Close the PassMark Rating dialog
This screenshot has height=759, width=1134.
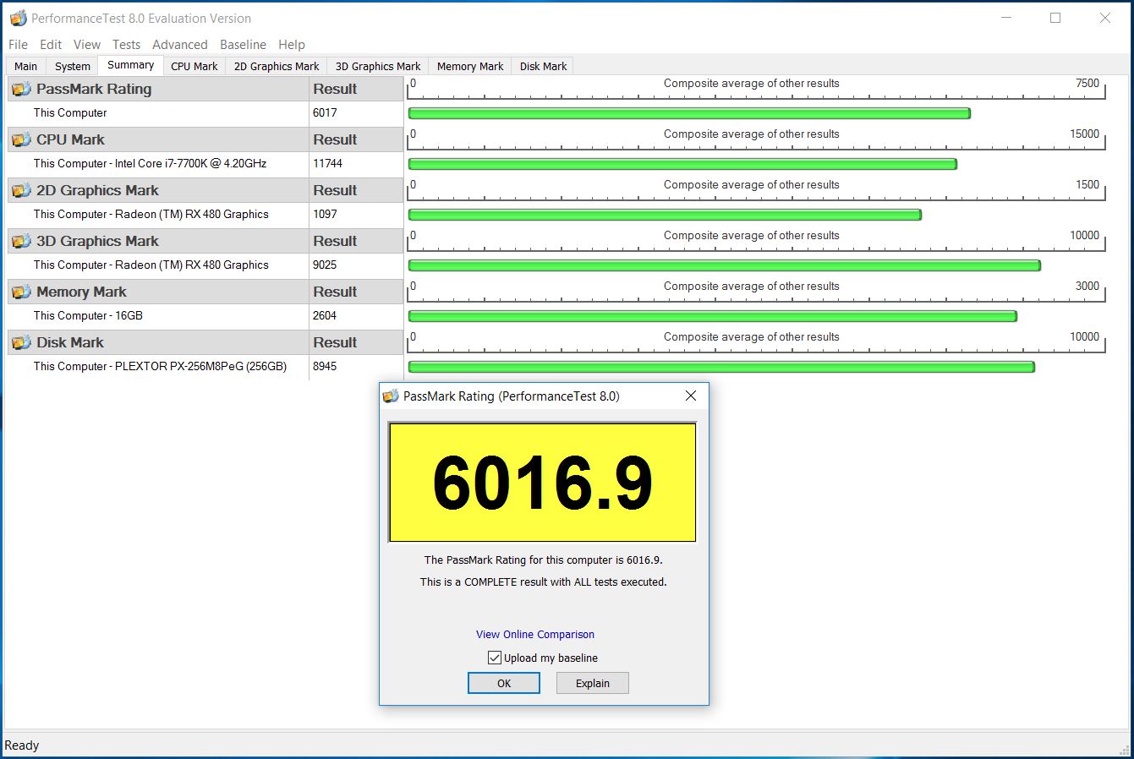pos(690,396)
